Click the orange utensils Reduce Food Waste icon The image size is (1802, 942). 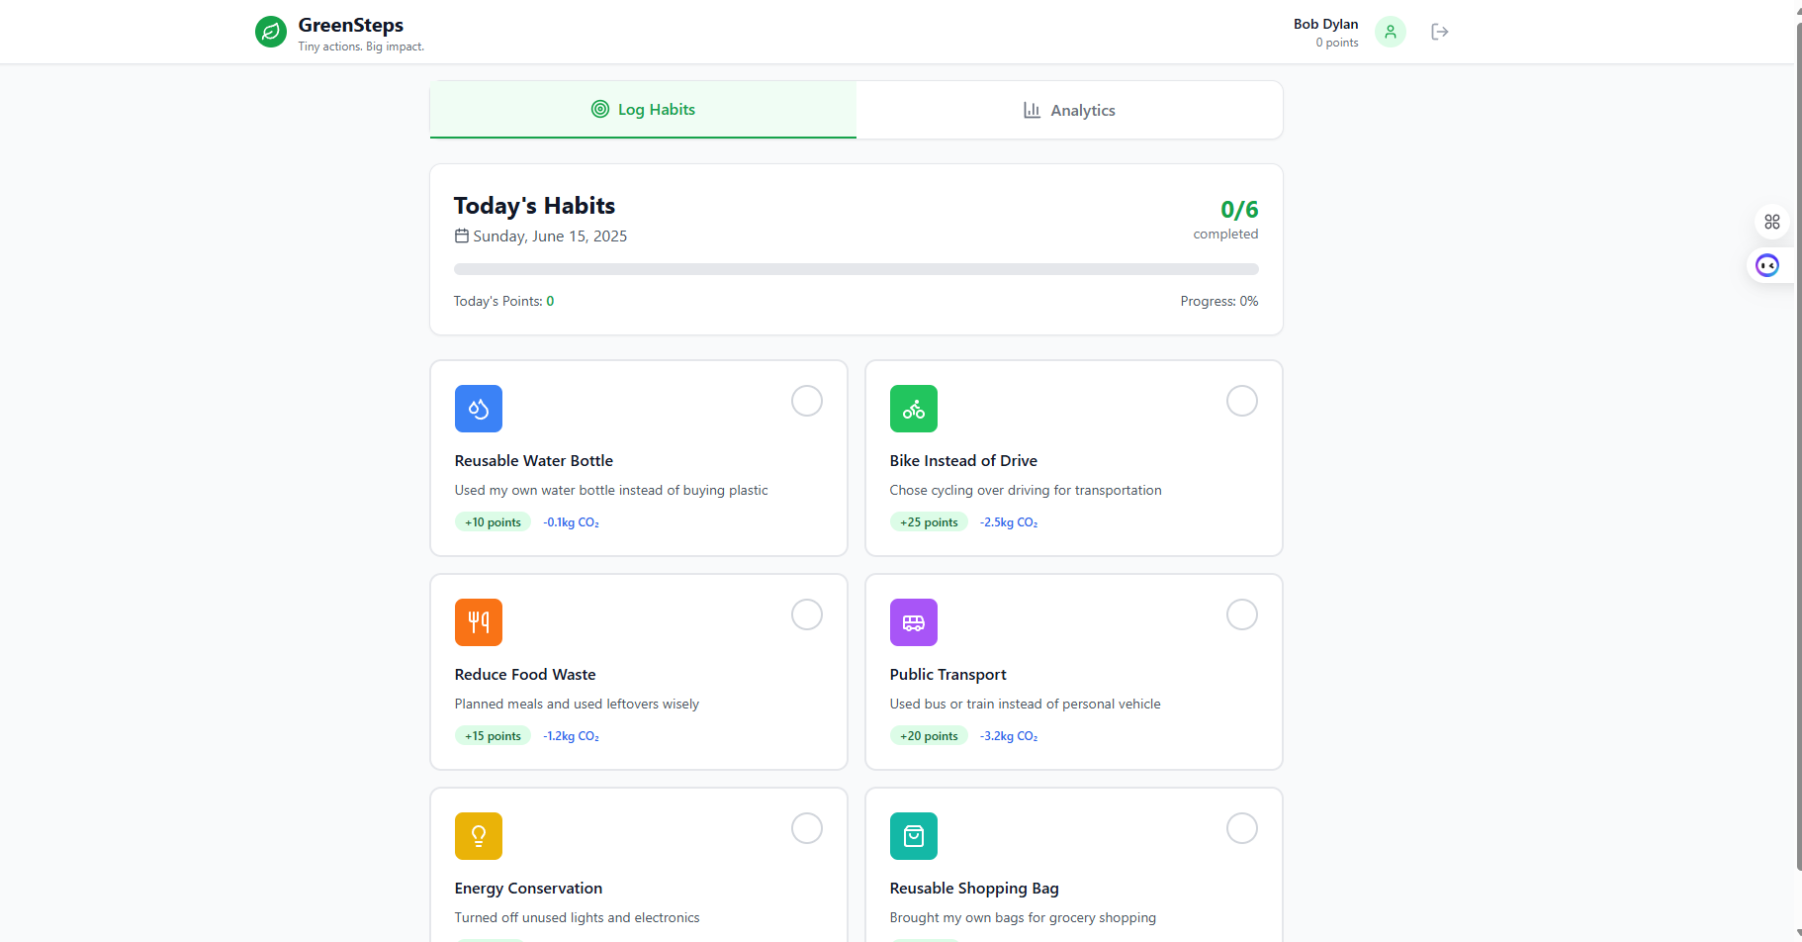[479, 622]
